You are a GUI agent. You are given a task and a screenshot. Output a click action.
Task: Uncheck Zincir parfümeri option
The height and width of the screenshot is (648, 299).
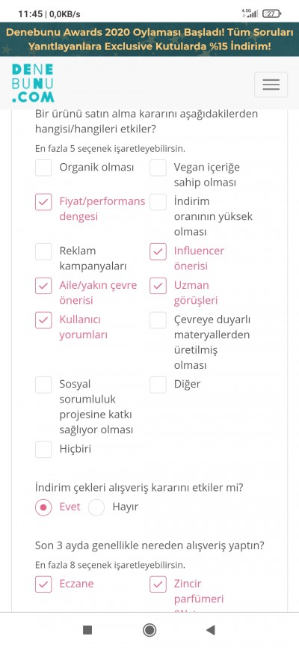(x=158, y=584)
